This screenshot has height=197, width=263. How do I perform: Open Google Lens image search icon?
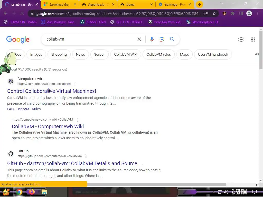pyautogui.click(x=162, y=39)
